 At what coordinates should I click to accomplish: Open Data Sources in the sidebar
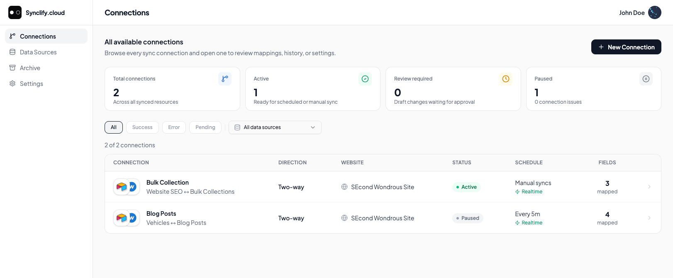(x=46, y=52)
